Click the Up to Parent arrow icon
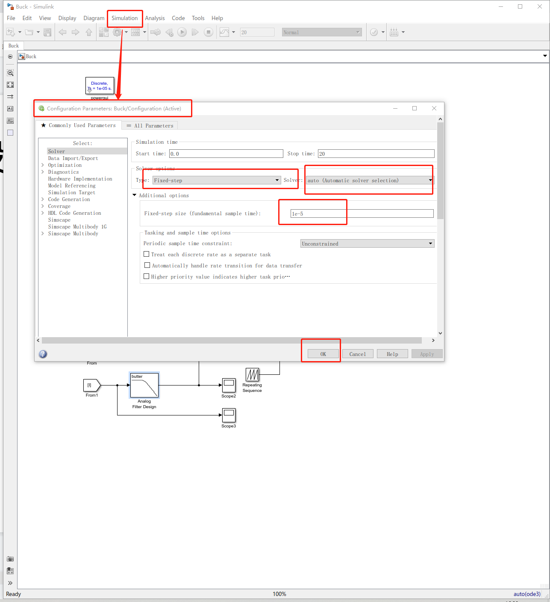Viewport: 550px width, 602px height. tap(89, 32)
